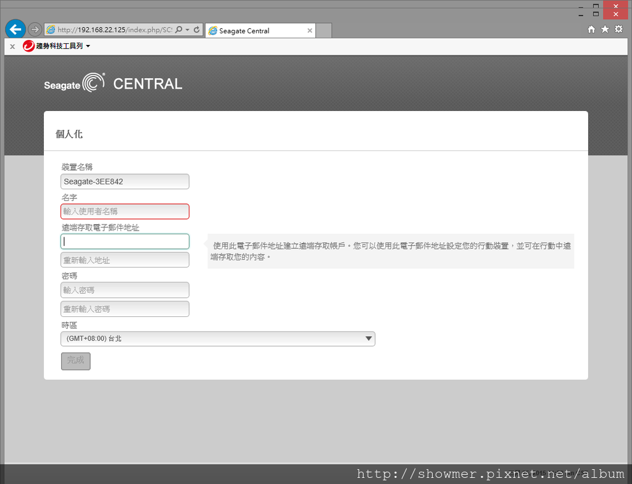Open the browser home page icon
The image size is (632, 484).
[x=591, y=30]
